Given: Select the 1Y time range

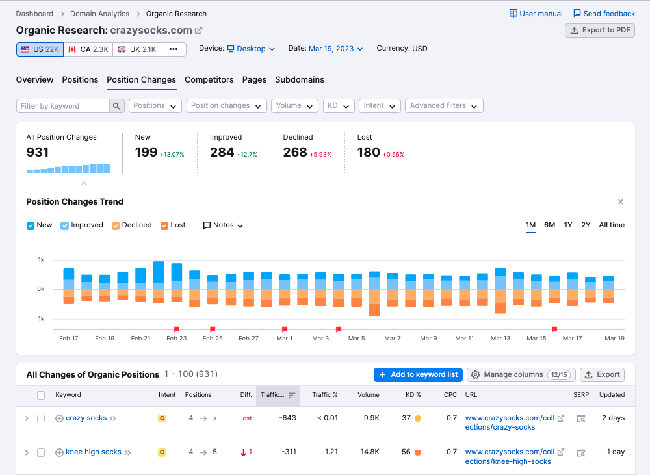Looking at the screenshot, I should [568, 225].
